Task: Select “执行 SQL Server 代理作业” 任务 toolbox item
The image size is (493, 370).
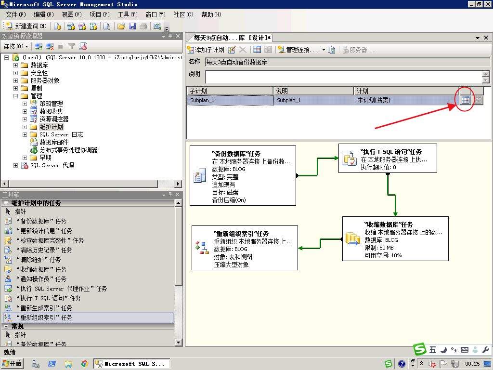Action: click(88, 289)
